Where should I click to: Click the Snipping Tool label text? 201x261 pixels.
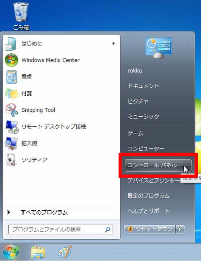click(x=38, y=110)
